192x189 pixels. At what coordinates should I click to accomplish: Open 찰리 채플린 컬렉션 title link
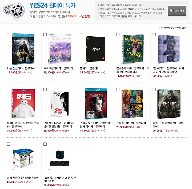tap(23, 178)
